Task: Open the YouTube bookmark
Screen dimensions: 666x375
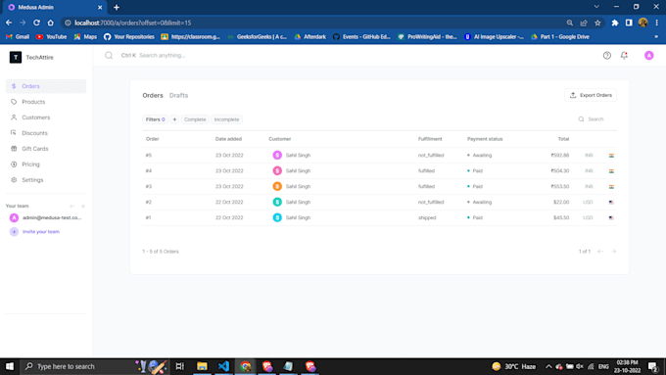Action: pyautogui.click(x=51, y=37)
